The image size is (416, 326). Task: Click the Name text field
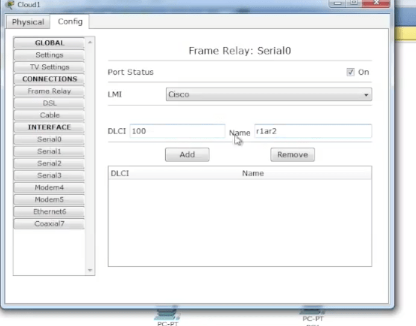tap(312, 131)
